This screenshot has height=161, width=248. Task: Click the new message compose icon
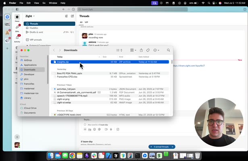pos(72,16)
